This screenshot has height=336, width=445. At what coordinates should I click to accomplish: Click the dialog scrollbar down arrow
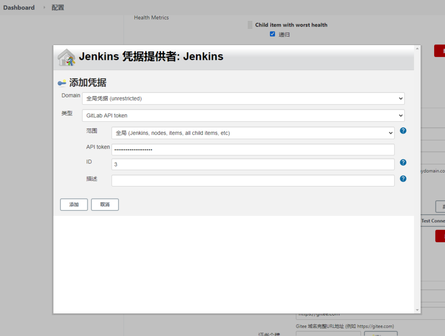417,310
